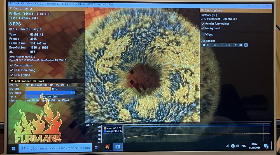Click the FurMark window title bar icon

coord(11,3)
